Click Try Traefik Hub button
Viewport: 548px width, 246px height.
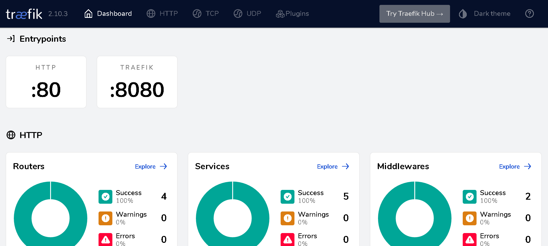click(x=414, y=14)
